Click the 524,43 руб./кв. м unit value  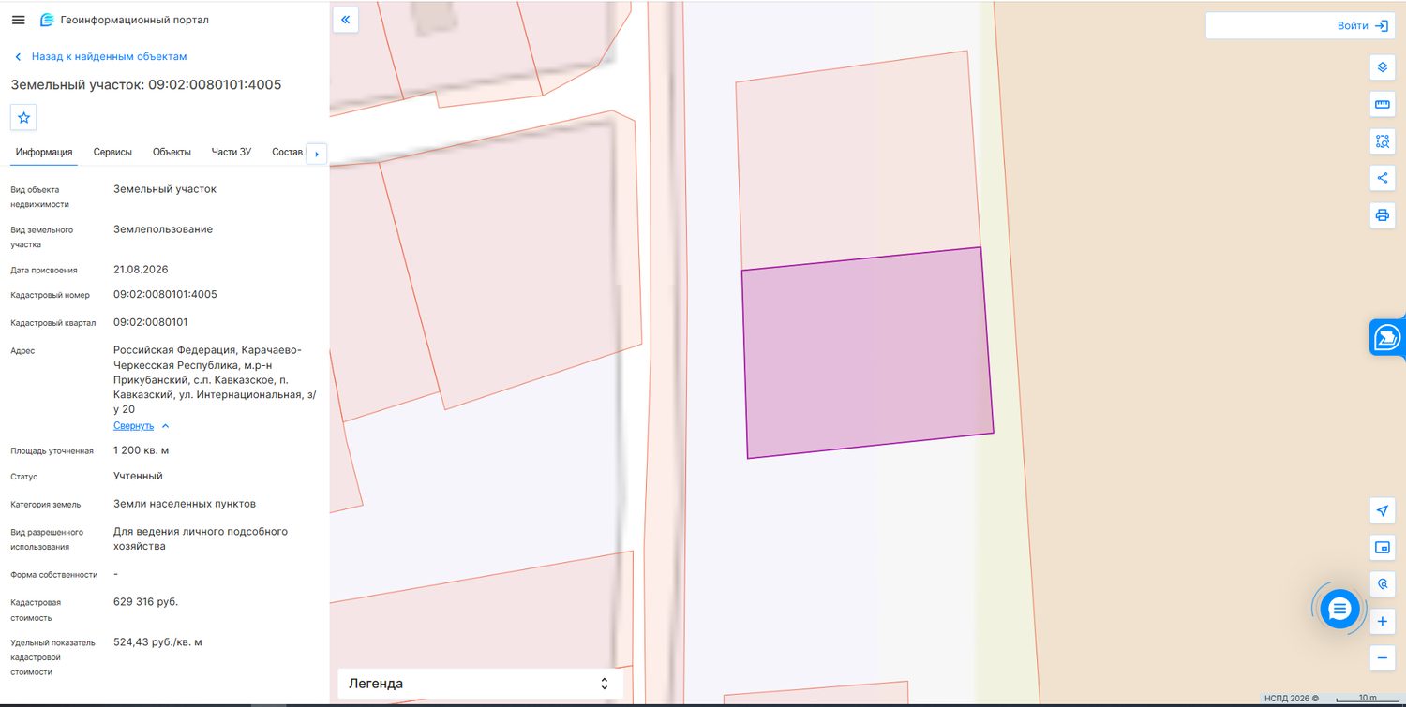click(157, 641)
